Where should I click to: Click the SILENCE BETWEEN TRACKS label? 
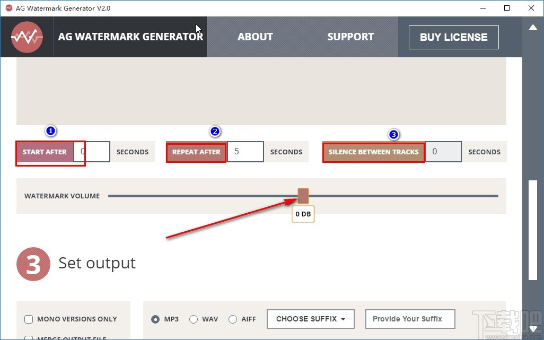[x=374, y=152]
